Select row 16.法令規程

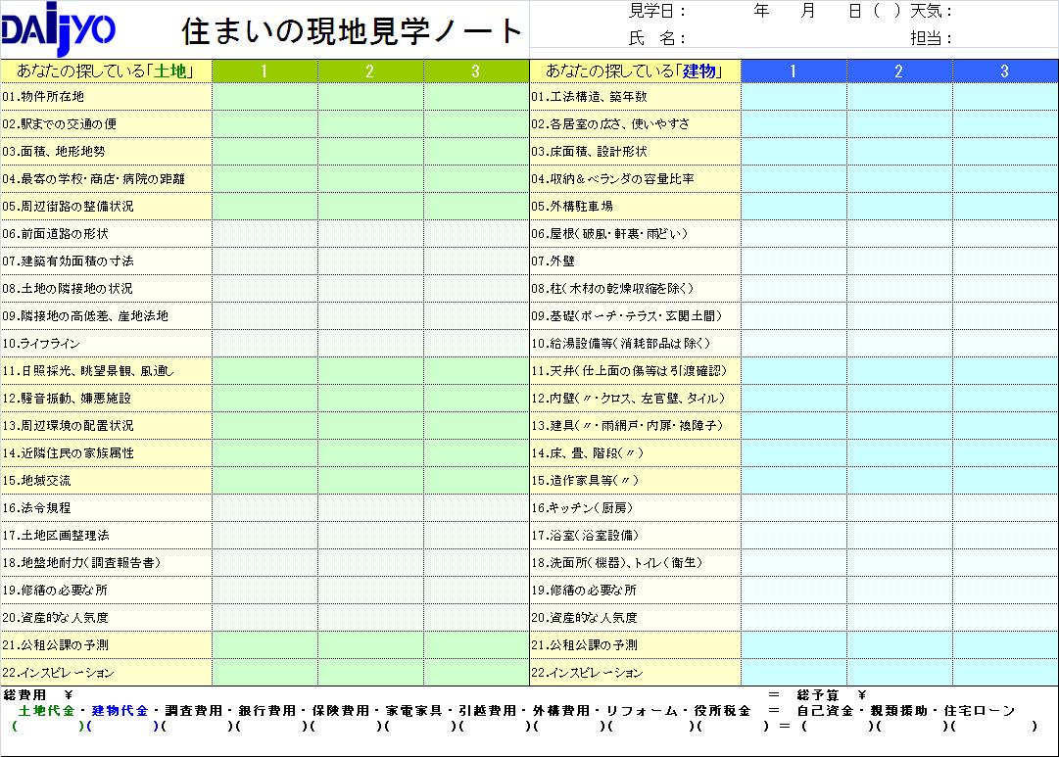[x=106, y=508]
